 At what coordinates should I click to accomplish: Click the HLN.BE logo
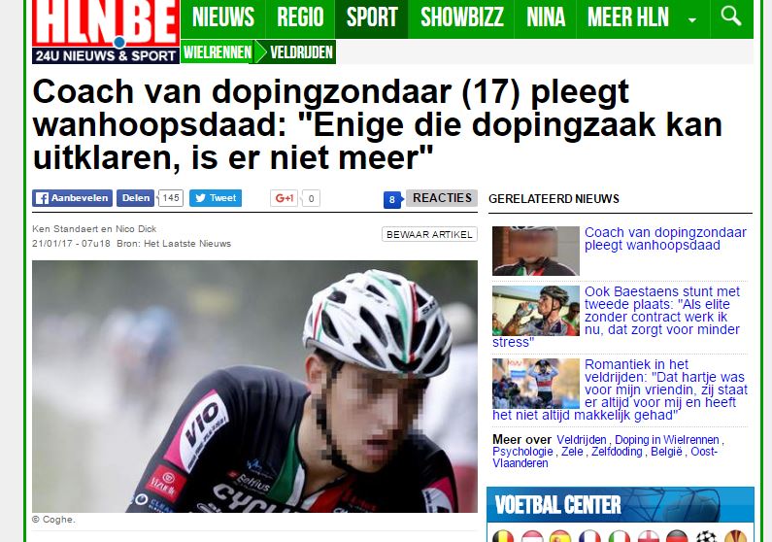click(x=106, y=31)
